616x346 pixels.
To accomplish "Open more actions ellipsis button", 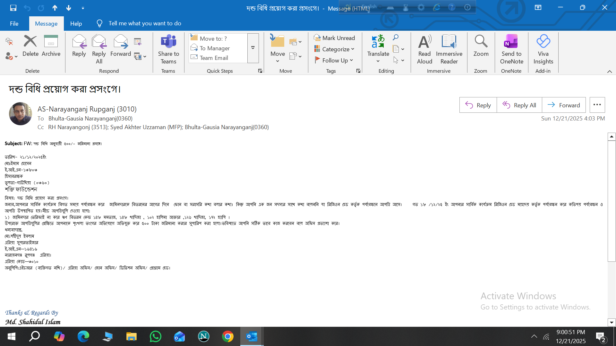I will click(x=597, y=105).
